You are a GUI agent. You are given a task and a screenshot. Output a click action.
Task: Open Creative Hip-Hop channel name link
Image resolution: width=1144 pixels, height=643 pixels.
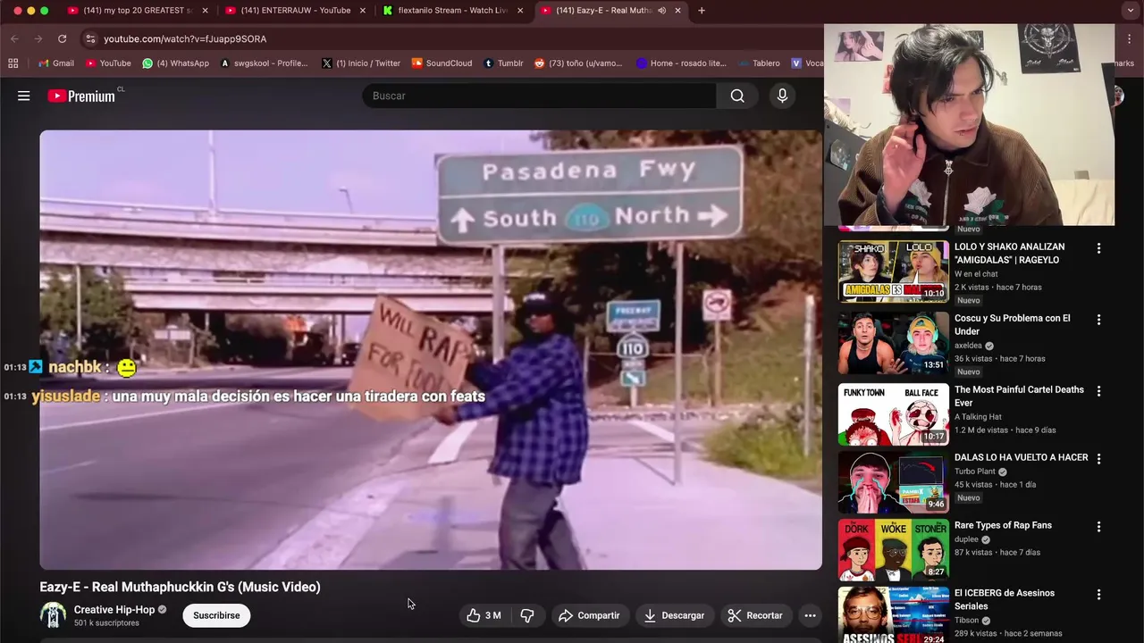[x=114, y=609]
